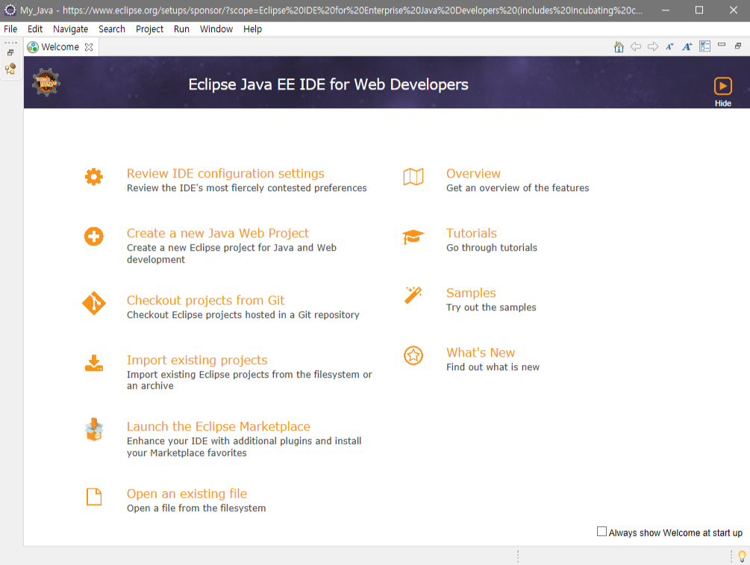Screen dimensions: 750x565
Task: Open the customize page icon
Action: 704,46
